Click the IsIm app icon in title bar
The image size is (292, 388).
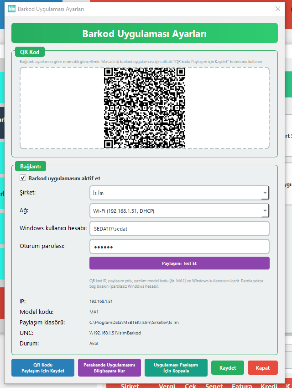click(x=11, y=9)
